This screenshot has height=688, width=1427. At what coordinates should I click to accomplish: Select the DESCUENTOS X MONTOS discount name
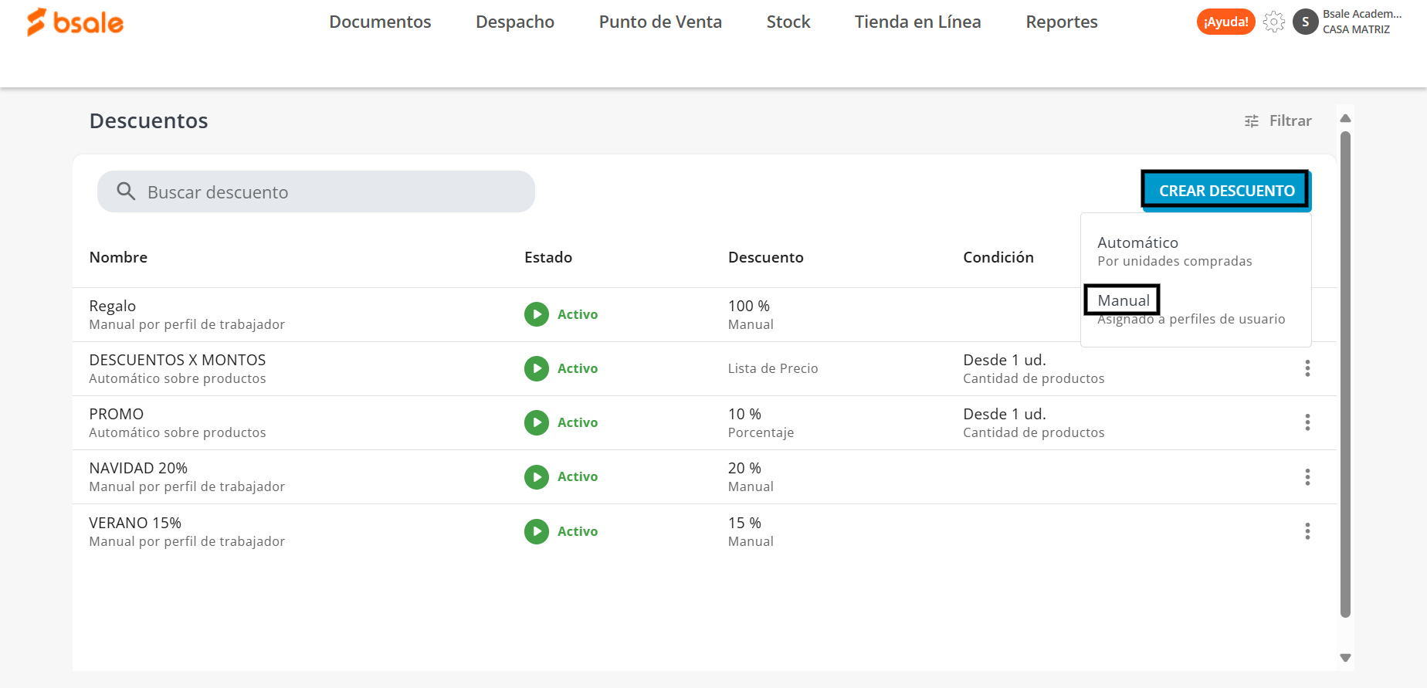(x=178, y=360)
